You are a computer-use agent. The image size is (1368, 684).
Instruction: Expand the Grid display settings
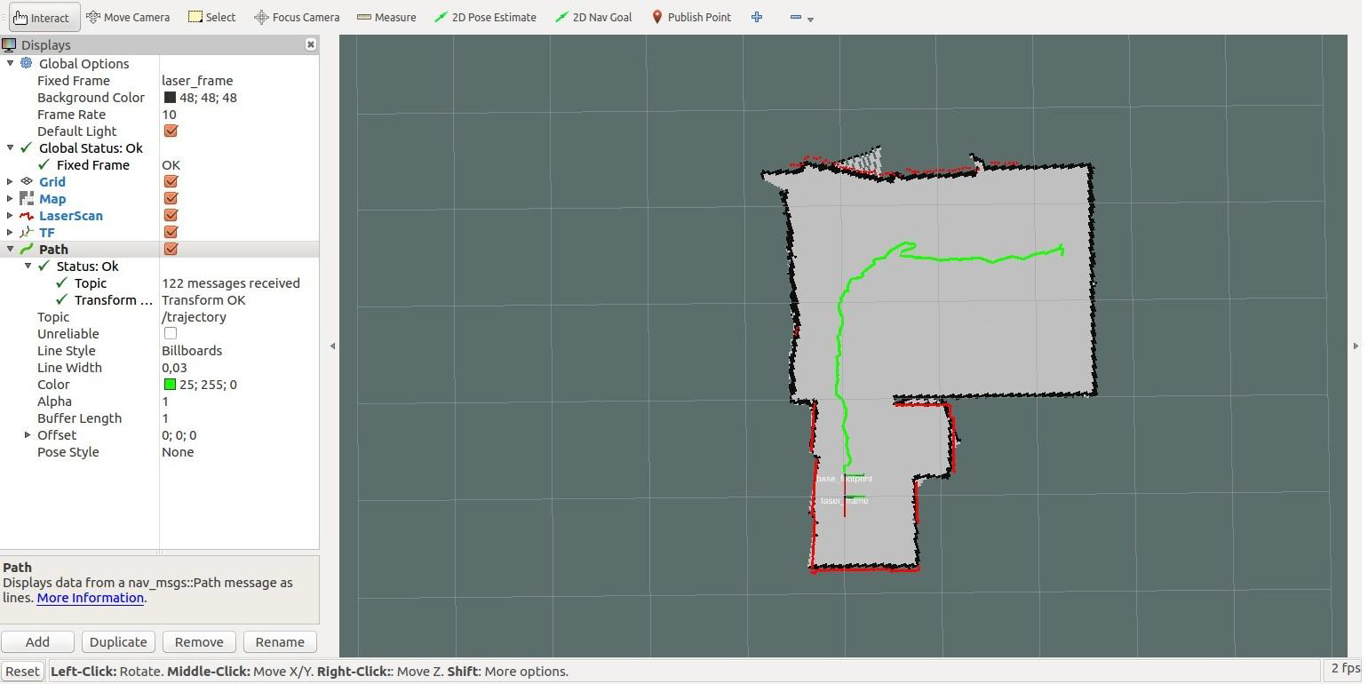pyautogui.click(x=9, y=181)
